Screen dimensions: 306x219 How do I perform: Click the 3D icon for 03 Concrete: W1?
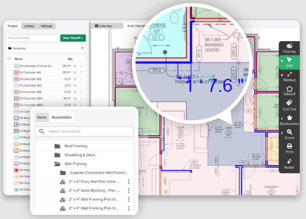point(16,72)
